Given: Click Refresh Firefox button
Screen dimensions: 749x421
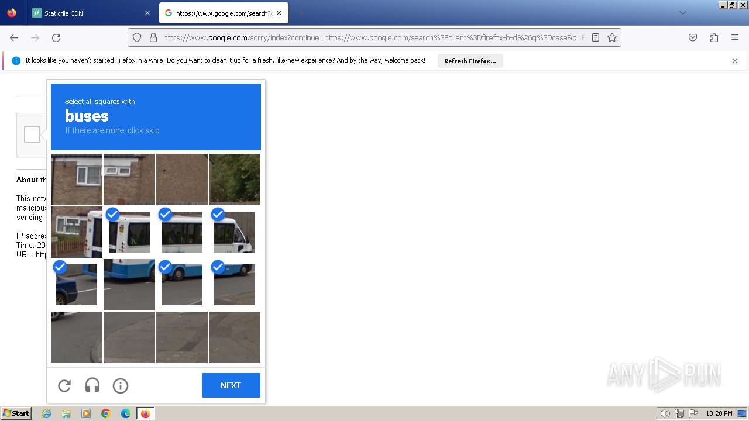Looking at the screenshot, I should click(470, 61).
